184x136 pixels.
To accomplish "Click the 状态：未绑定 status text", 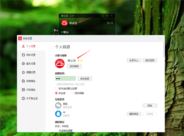I will (x=62, y=126).
